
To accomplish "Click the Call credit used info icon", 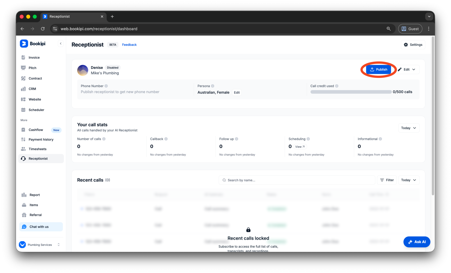I will [x=337, y=86].
